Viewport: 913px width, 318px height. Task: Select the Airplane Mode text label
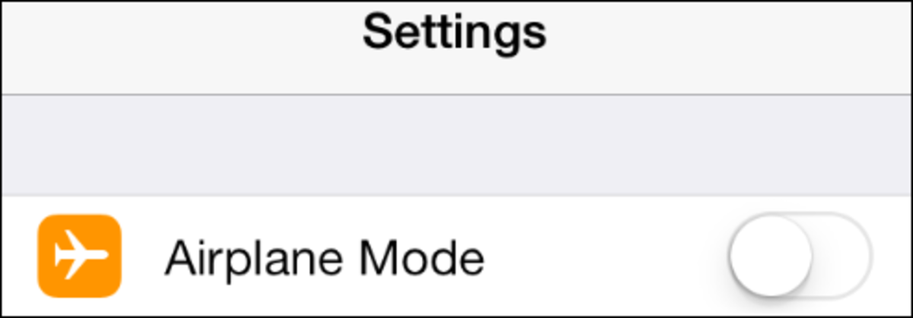325,258
